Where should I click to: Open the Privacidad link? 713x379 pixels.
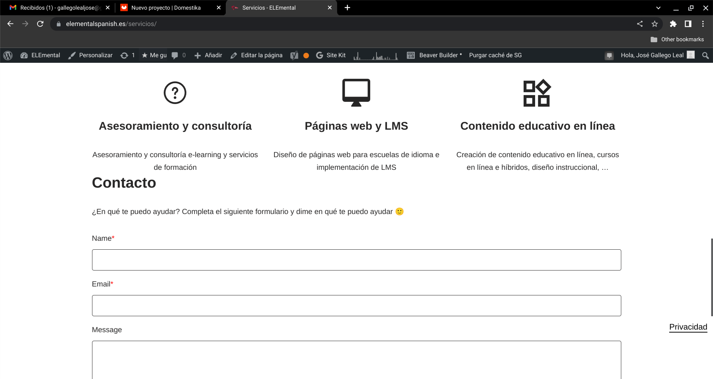click(x=688, y=327)
